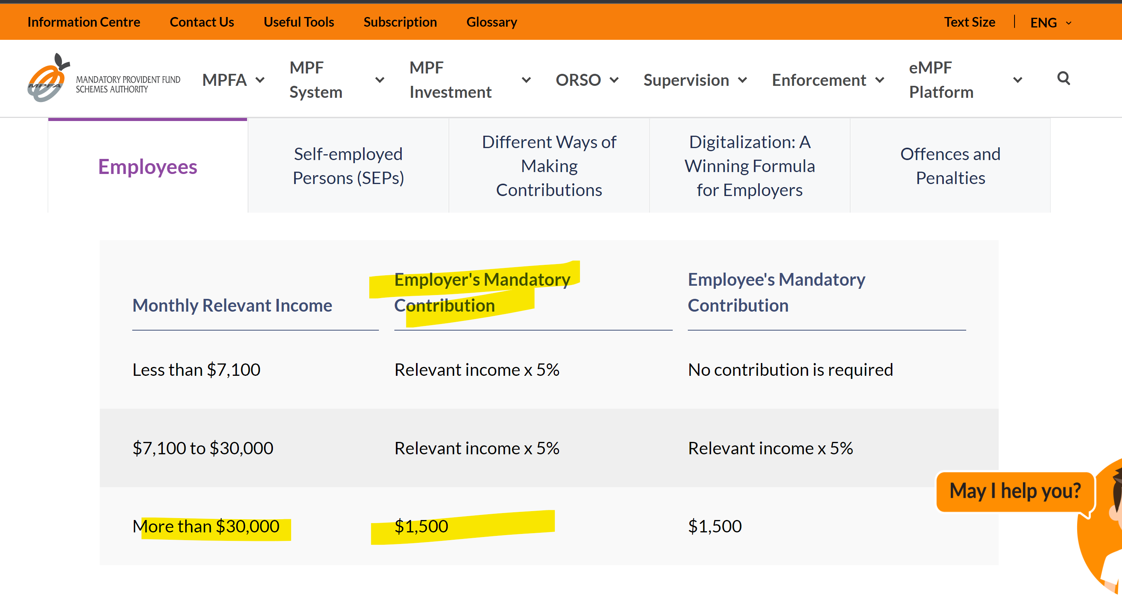1122x607 pixels.
Task: Expand the MPF Investment menu chevron
Action: coord(526,80)
